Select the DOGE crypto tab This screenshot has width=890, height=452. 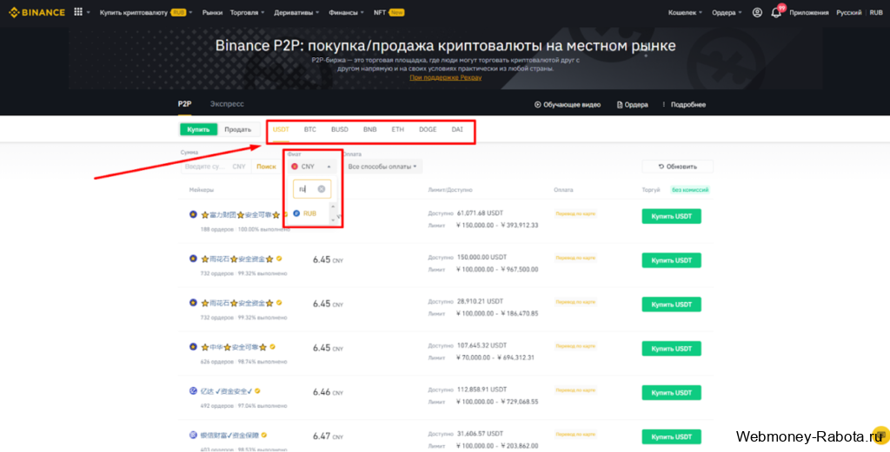[x=428, y=130]
